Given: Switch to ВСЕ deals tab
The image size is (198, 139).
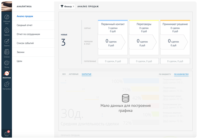Looking at the screenshot, I should [x=64, y=74].
